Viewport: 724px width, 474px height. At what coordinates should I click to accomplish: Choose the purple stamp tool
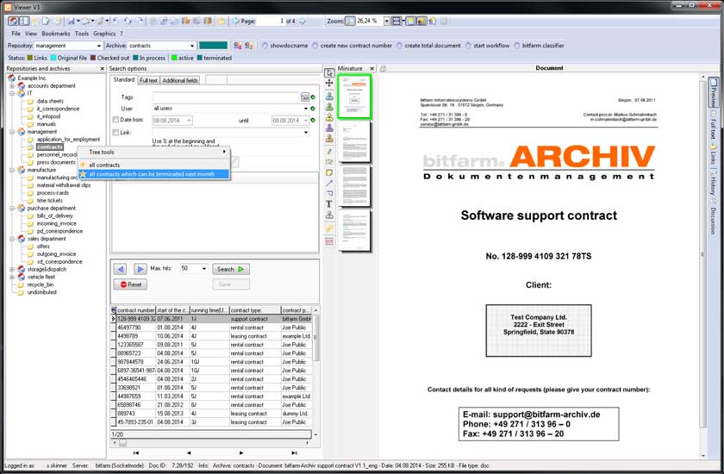(x=329, y=128)
